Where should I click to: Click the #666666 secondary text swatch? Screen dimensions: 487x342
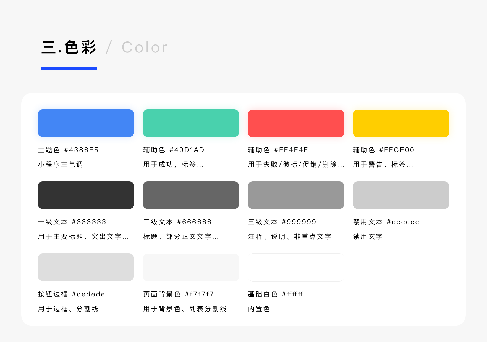pyautogui.click(x=191, y=195)
